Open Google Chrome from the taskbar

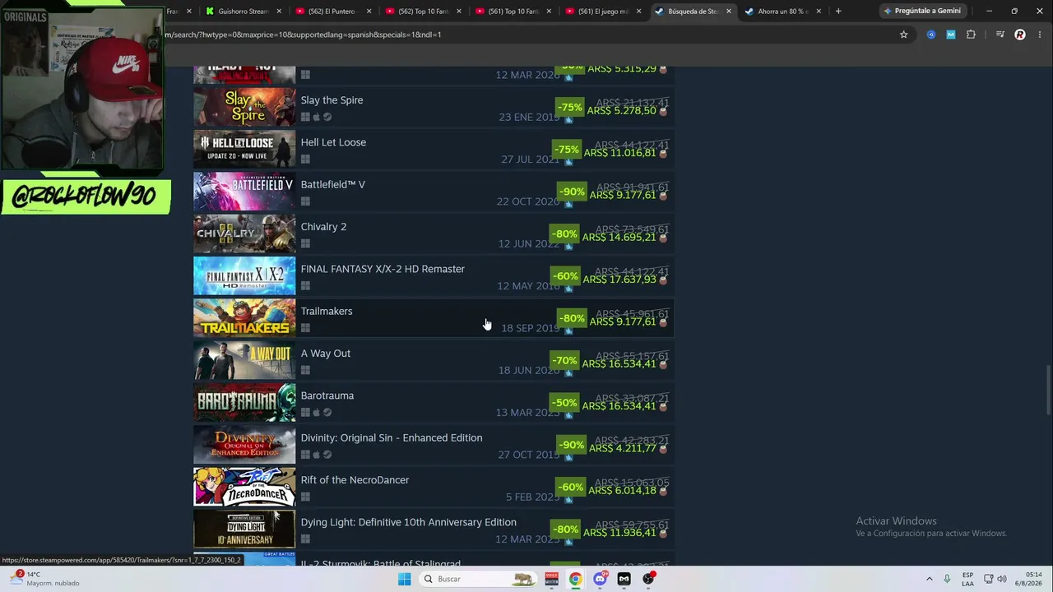point(575,579)
